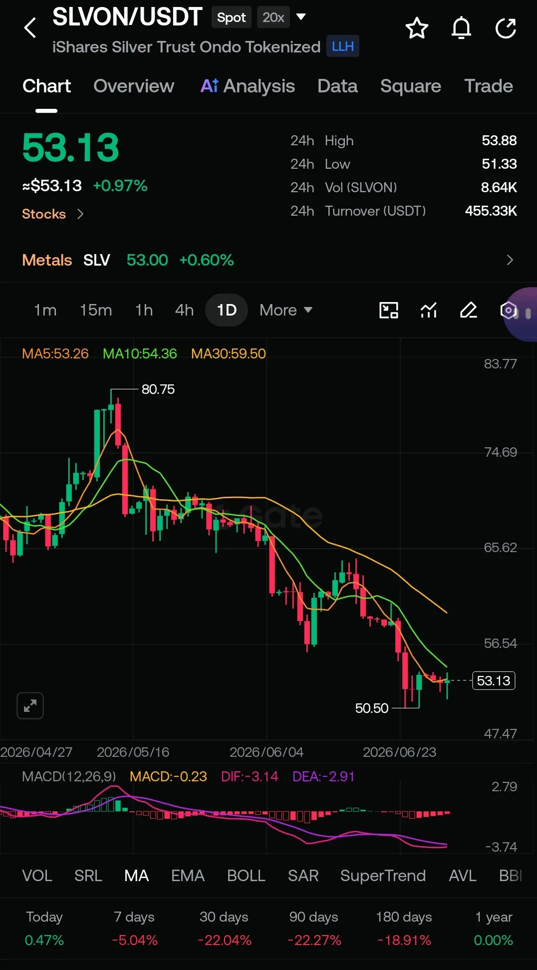This screenshot has width=537, height=970.
Task: Tap the MA10:54.36 legend
Action: pos(140,353)
